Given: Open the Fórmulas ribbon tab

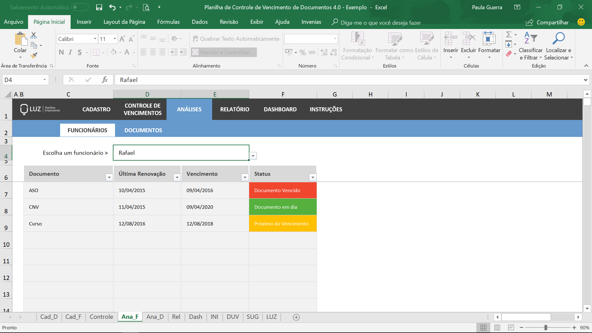Looking at the screenshot, I should [168, 22].
